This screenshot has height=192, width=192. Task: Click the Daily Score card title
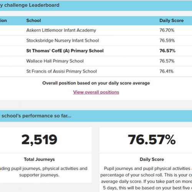(x=152, y=159)
